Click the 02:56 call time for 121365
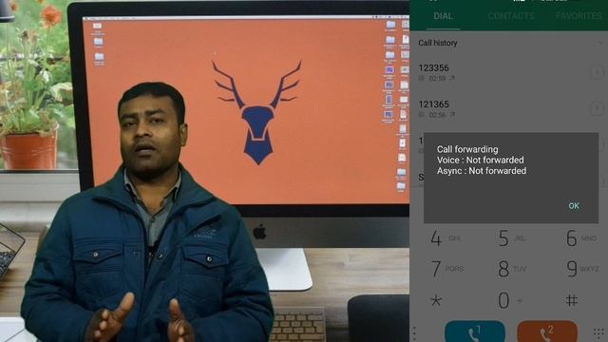Screen dimensions: 608x342 (437, 115)
